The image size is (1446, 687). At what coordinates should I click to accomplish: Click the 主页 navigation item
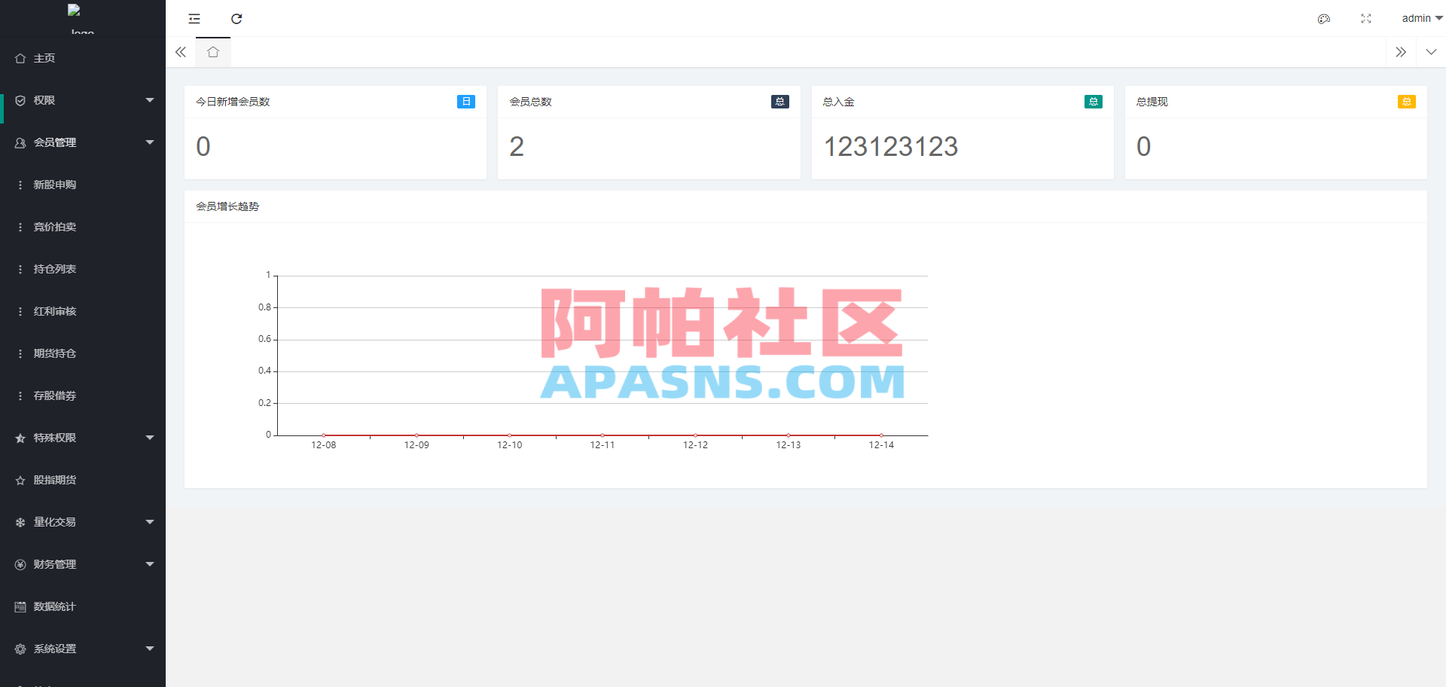coord(43,58)
